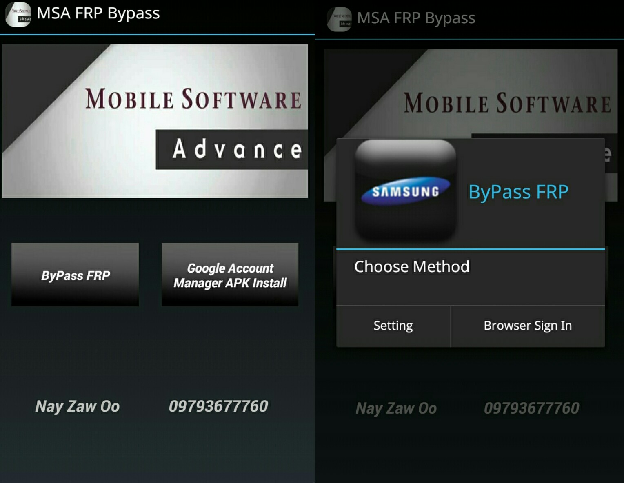
Task: Choose the Setting method in dialog
Action: tap(393, 326)
